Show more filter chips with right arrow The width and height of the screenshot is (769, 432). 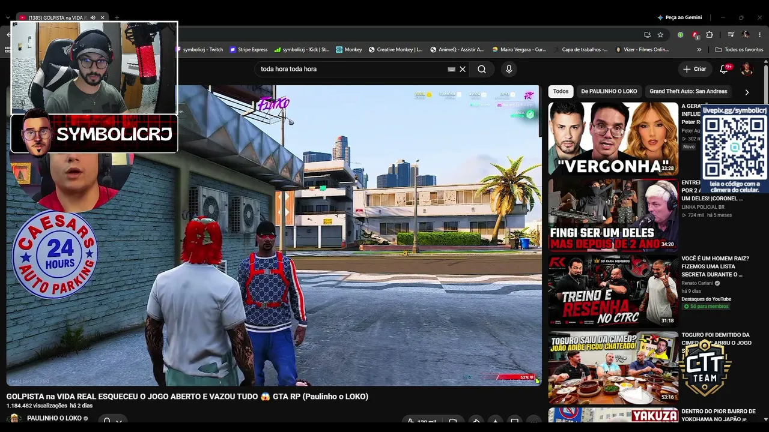[747, 92]
